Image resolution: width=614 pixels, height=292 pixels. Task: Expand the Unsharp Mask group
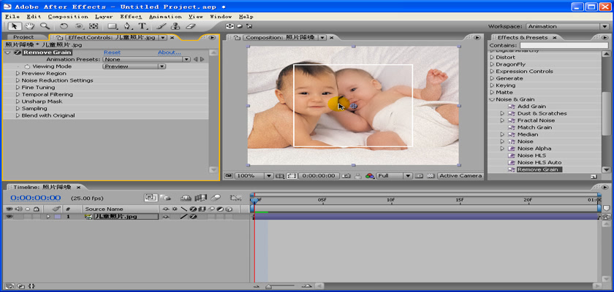(x=18, y=101)
